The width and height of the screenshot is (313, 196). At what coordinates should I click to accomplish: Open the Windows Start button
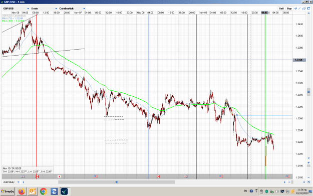8,191
